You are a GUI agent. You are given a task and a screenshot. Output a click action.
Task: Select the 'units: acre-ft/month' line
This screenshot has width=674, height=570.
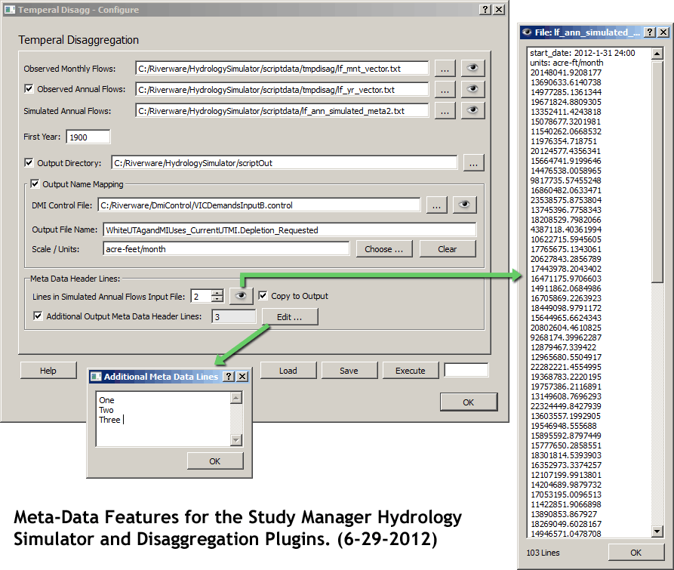tap(567, 63)
